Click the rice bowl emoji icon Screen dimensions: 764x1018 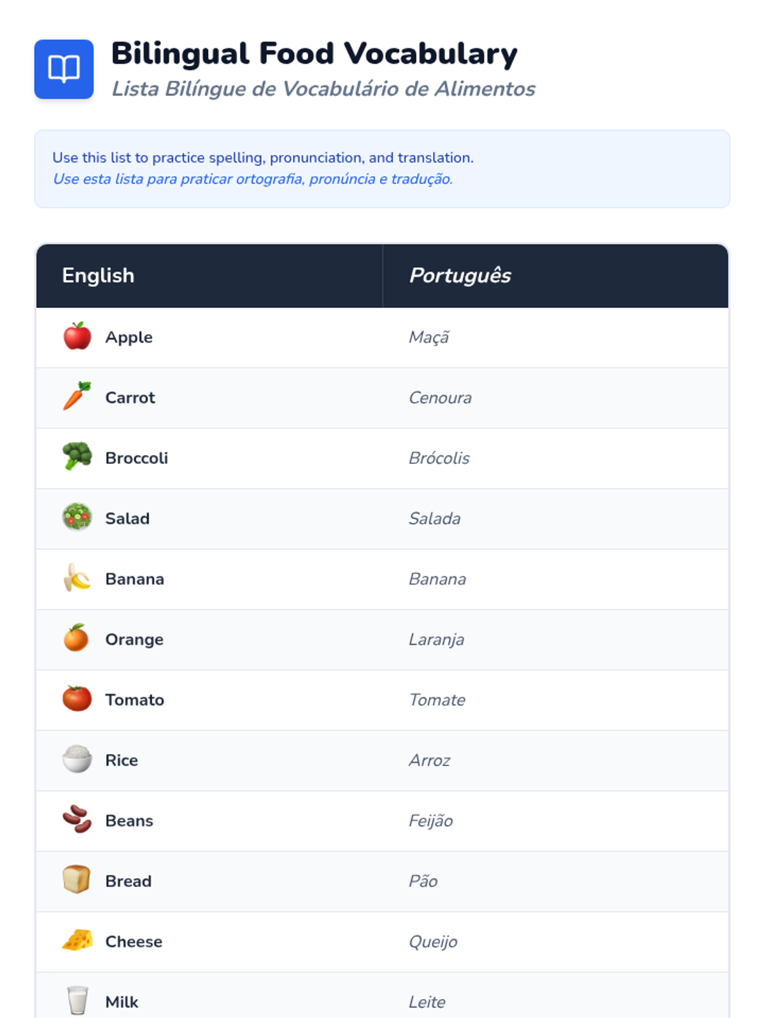[77, 759]
